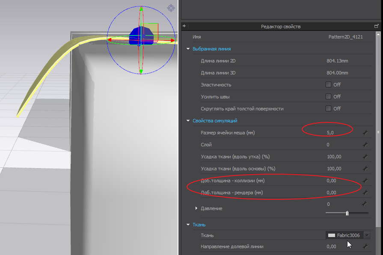Click the arrow icon left of Редактор свойств
Viewport: 383px width, 255px height.
(x=184, y=26)
